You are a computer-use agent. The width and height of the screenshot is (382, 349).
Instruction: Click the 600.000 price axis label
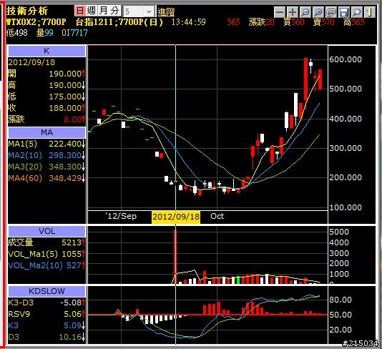coord(346,59)
